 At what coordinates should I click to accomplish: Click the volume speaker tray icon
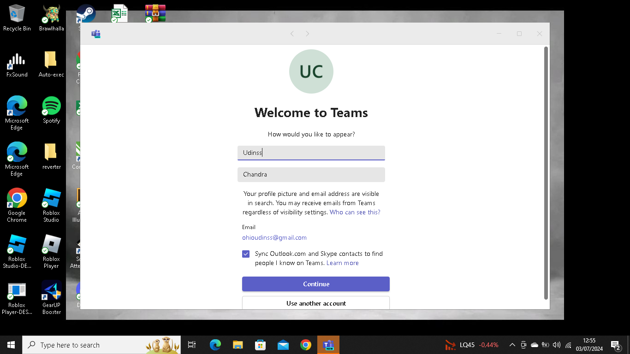tap(557, 345)
